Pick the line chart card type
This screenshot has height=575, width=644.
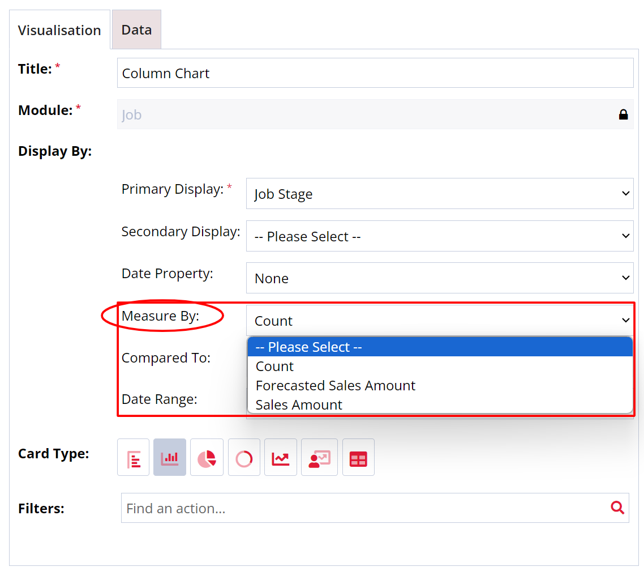[x=281, y=457]
